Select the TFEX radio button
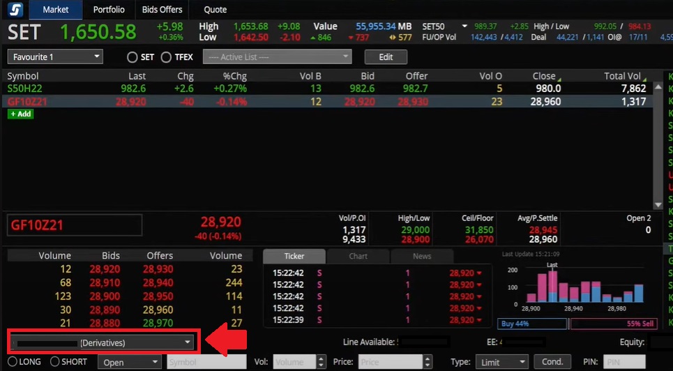This screenshot has height=371, width=673. pos(166,57)
